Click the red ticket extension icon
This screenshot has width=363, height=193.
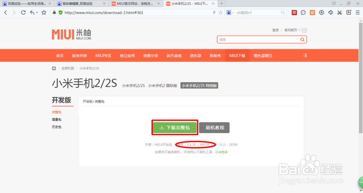click(294, 12)
